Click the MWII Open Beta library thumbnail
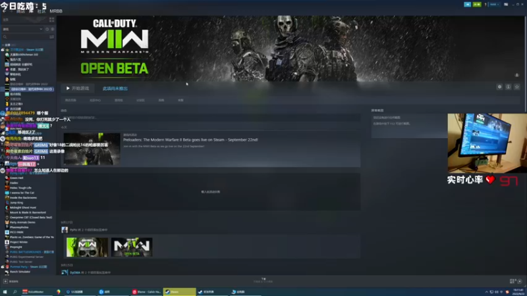The width and height of the screenshot is (527, 296). (132, 247)
